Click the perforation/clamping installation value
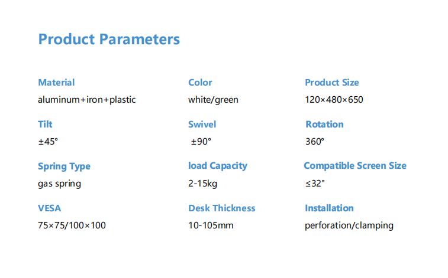This screenshot has width=448, height=278. [x=349, y=225]
